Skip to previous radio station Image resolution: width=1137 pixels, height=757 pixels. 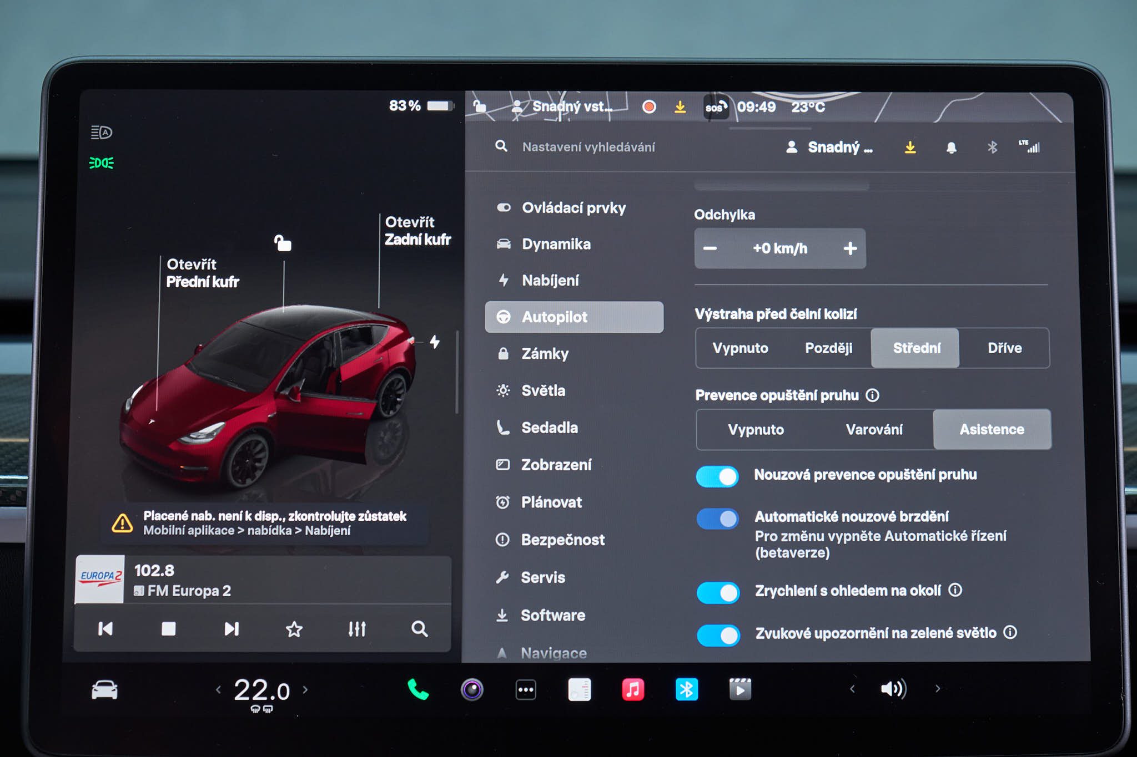point(105,629)
